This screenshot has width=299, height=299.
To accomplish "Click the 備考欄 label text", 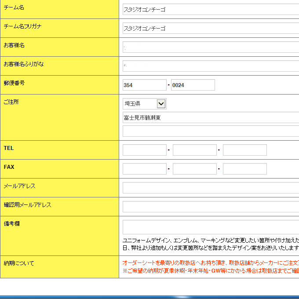I will (11, 223).
